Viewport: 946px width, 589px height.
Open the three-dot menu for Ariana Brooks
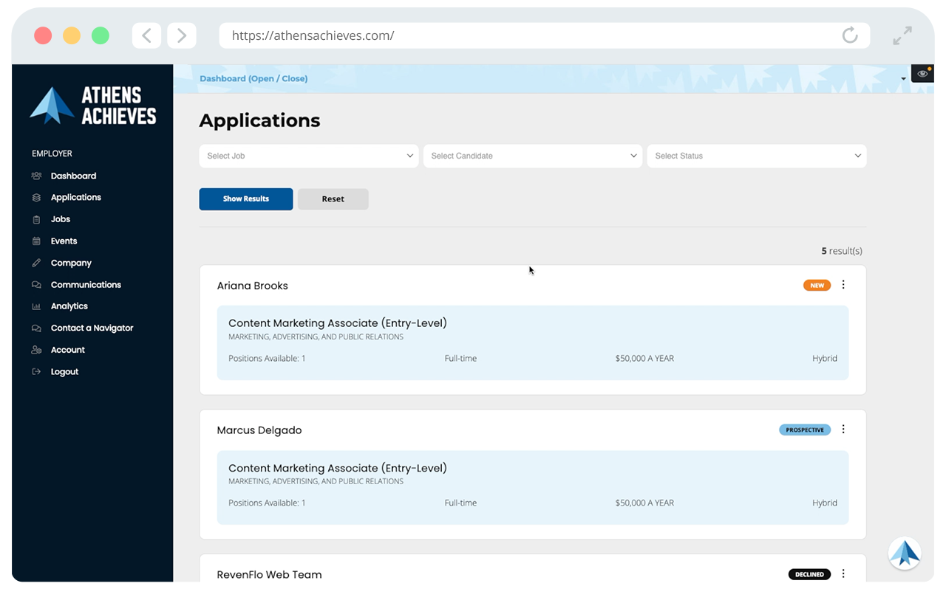[843, 284]
